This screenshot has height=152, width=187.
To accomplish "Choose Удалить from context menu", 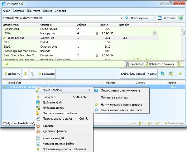I will [64, 126].
